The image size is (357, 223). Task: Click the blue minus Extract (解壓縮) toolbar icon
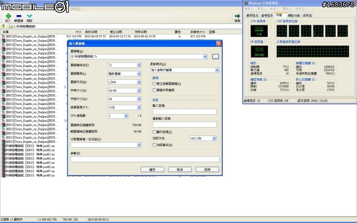tap(18, 16)
